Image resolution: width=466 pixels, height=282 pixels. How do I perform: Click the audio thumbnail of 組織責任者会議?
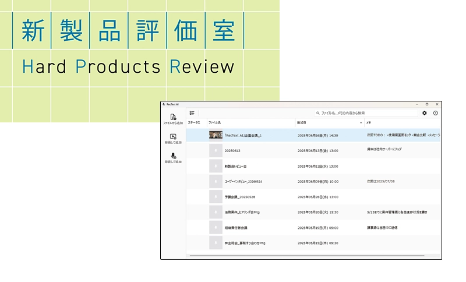[216, 228]
